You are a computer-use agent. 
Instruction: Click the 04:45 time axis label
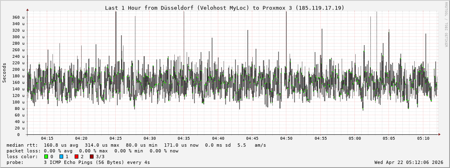pyautogui.click(x=252, y=138)
